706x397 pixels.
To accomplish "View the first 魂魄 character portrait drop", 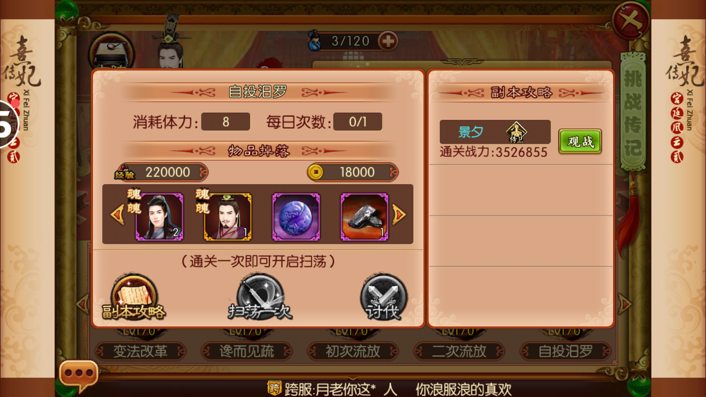I will [159, 217].
